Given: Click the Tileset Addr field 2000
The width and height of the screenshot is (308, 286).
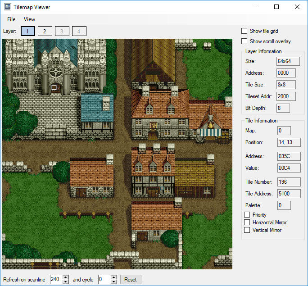Looking at the screenshot, I should (x=286, y=96).
